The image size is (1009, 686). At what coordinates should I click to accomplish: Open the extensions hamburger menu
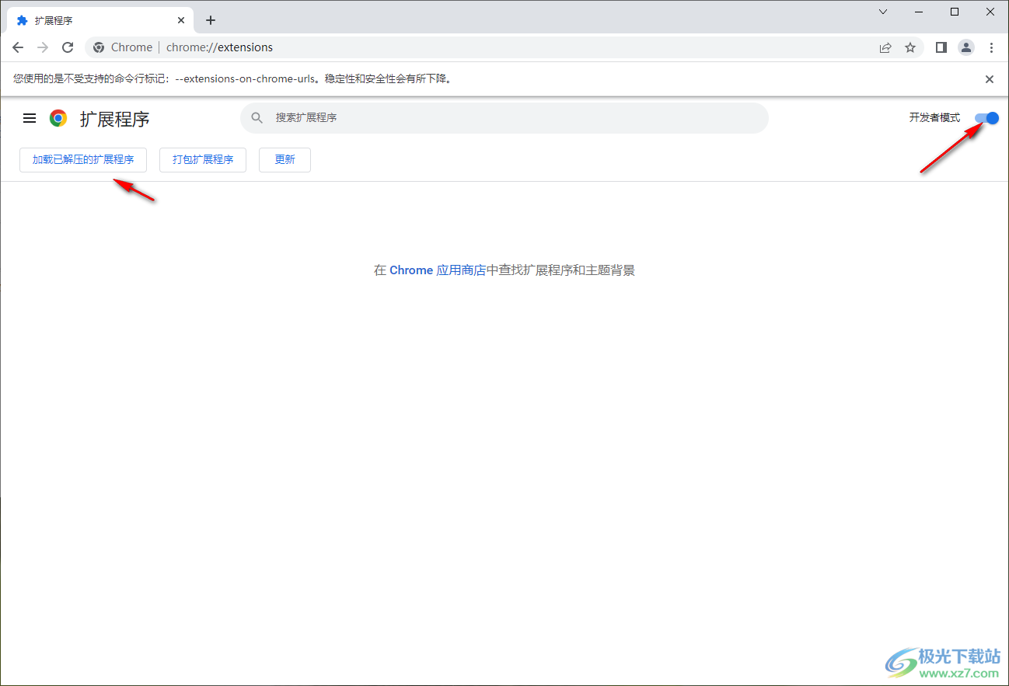[x=30, y=118]
